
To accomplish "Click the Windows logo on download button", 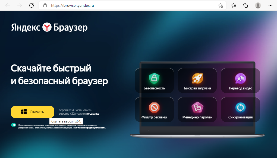I will click(x=24, y=112).
